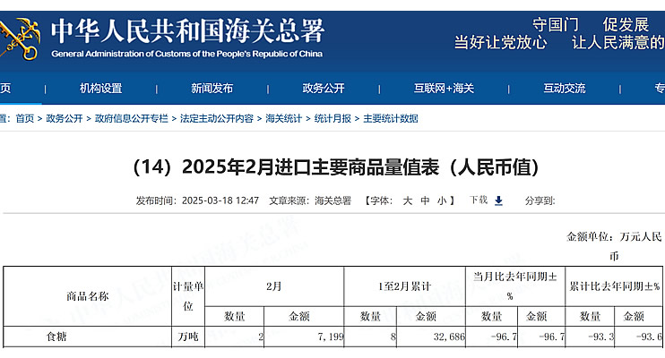Set font size to medium (中)
The width and height of the screenshot is (665, 358).
tap(425, 201)
